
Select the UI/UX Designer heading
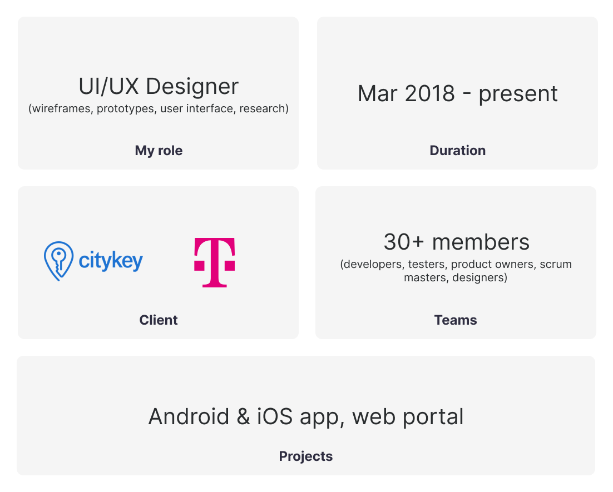(x=159, y=86)
